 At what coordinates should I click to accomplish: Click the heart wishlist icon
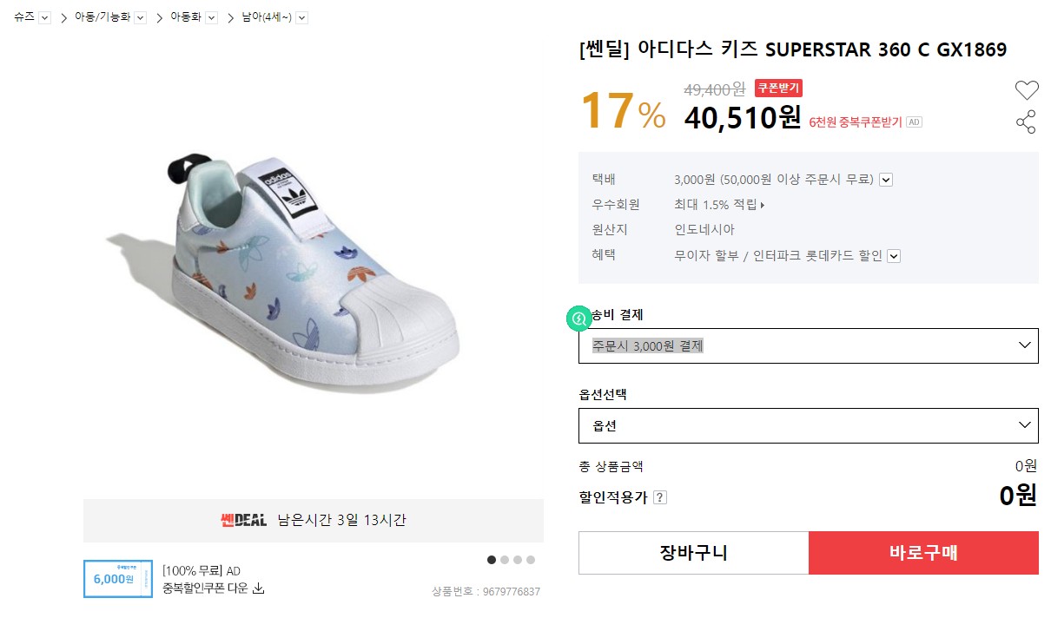click(x=1027, y=89)
